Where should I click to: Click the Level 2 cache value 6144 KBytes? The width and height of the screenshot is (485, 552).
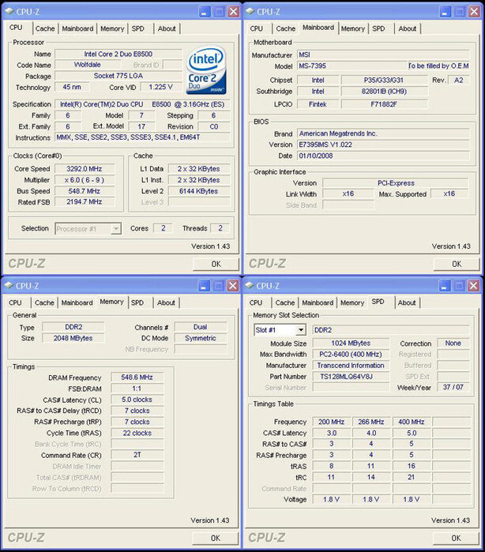(x=198, y=191)
